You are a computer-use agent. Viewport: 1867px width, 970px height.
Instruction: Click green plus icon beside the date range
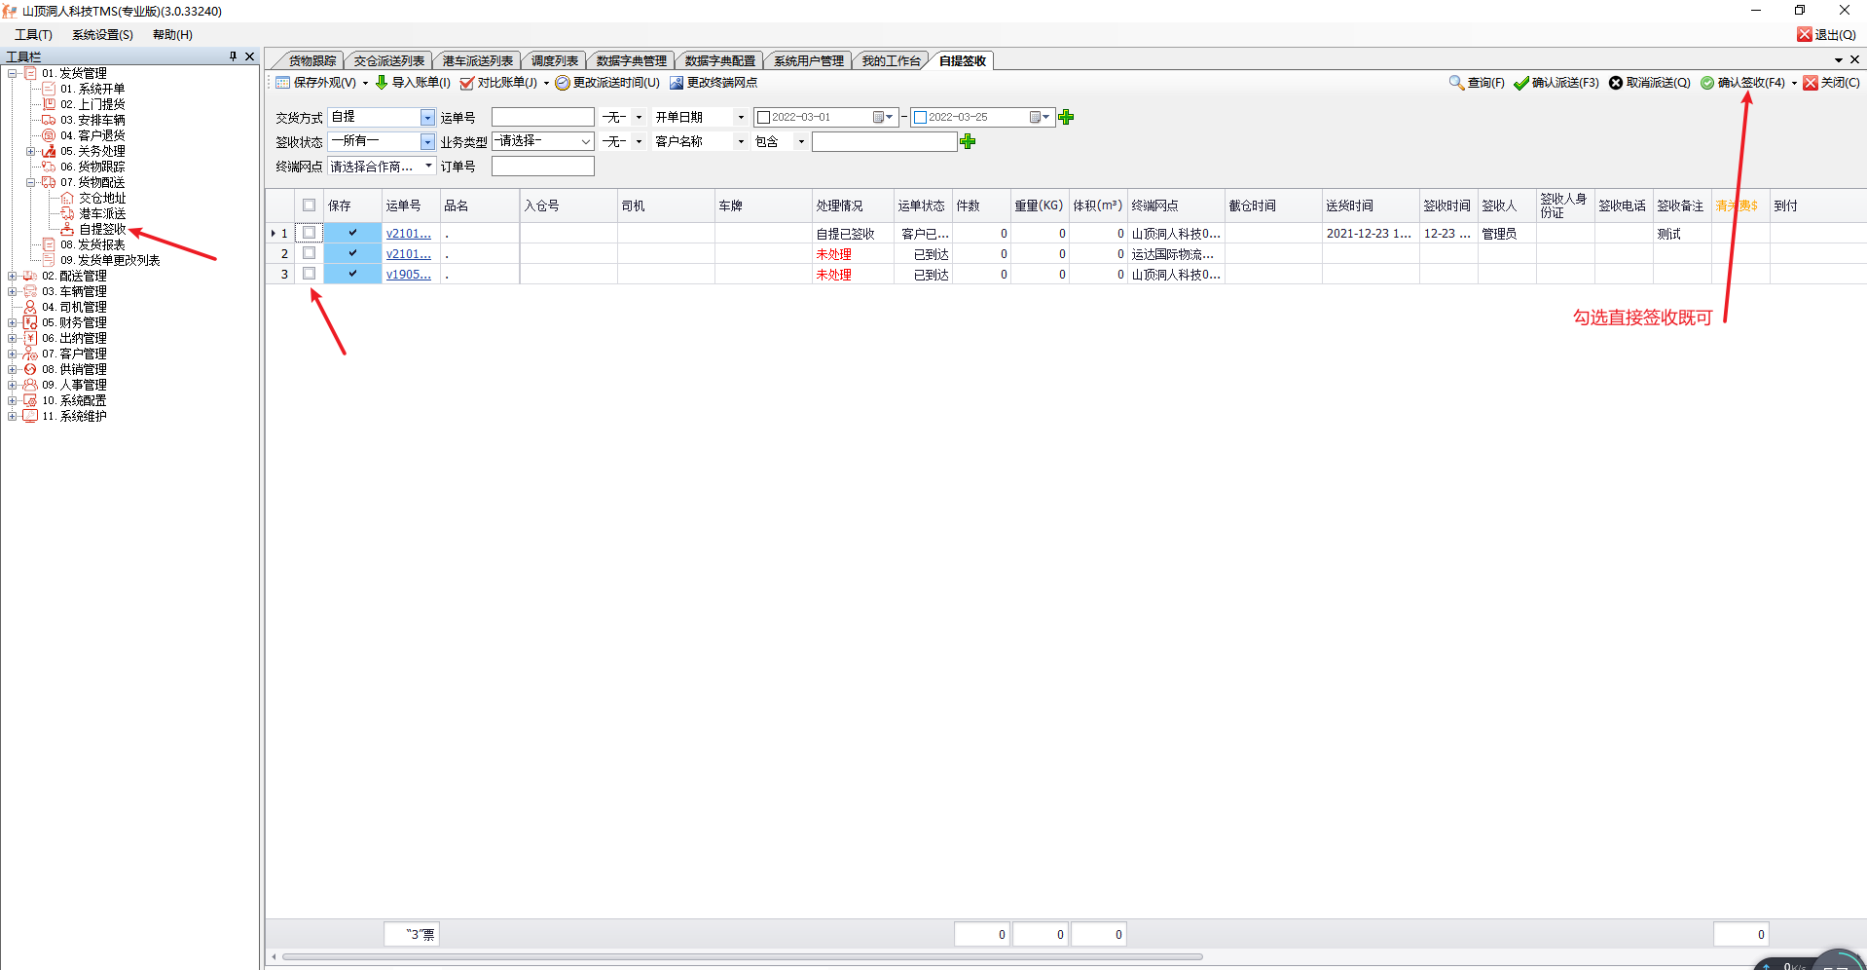(1066, 117)
